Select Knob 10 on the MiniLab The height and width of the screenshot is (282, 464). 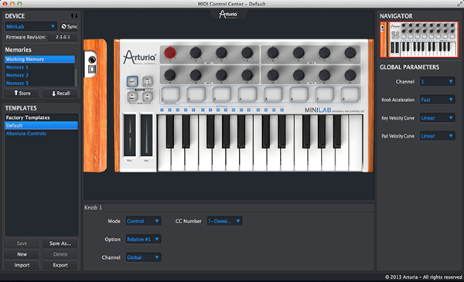click(196, 75)
